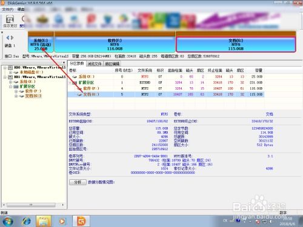Collapse the HD1 VMware disk node
303x227 pixels.
pyautogui.click(x=5, y=77)
